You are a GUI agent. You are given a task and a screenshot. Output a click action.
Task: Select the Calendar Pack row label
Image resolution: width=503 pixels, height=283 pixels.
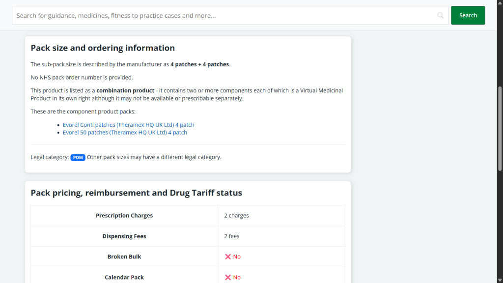(x=124, y=278)
